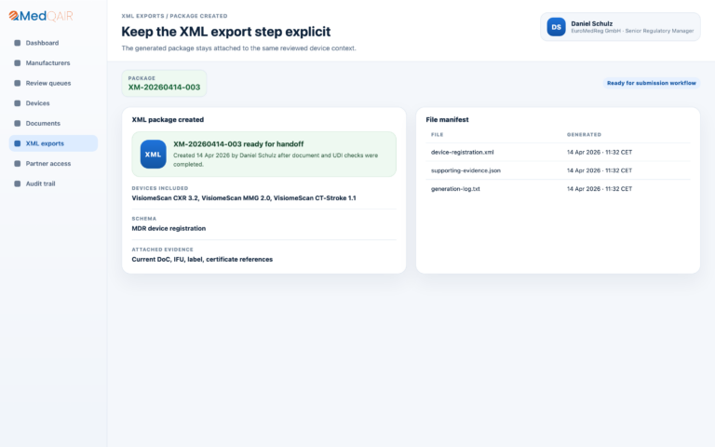Click the DEVICES INCLUDED label

tap(159, 188)
